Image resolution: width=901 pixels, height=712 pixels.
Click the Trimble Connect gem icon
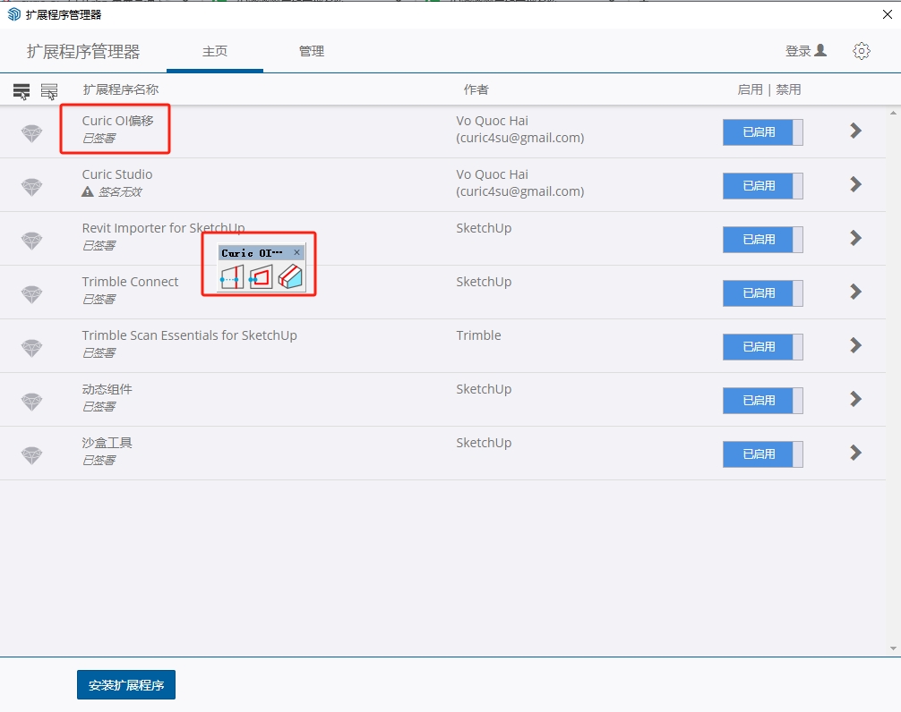31,294
